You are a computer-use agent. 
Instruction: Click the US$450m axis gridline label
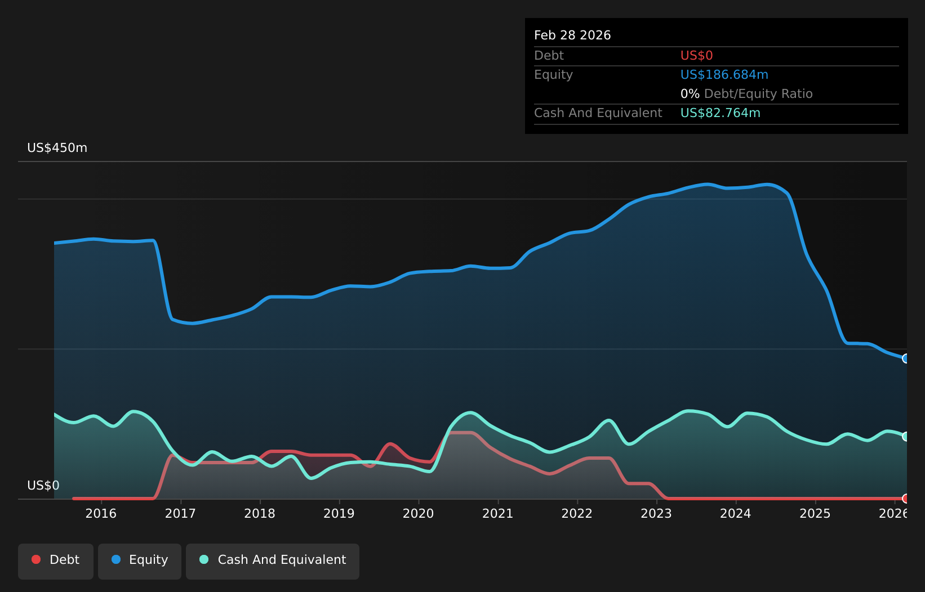[57, 148]
